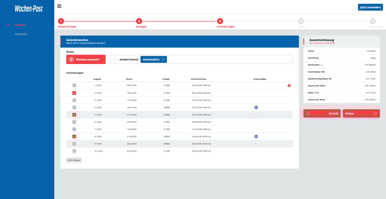
Task: Open Inserate in the sidebar
Action: click(20, 25)
